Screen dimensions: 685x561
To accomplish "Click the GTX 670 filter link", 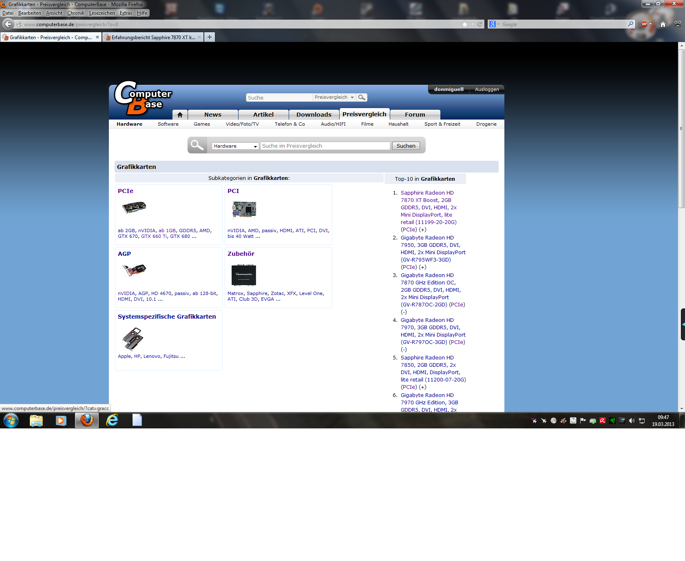I will click(128, 236).
